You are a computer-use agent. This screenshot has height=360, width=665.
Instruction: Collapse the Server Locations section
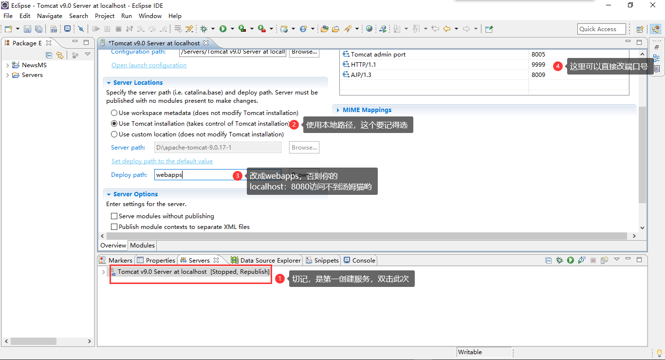coord(109,83)
